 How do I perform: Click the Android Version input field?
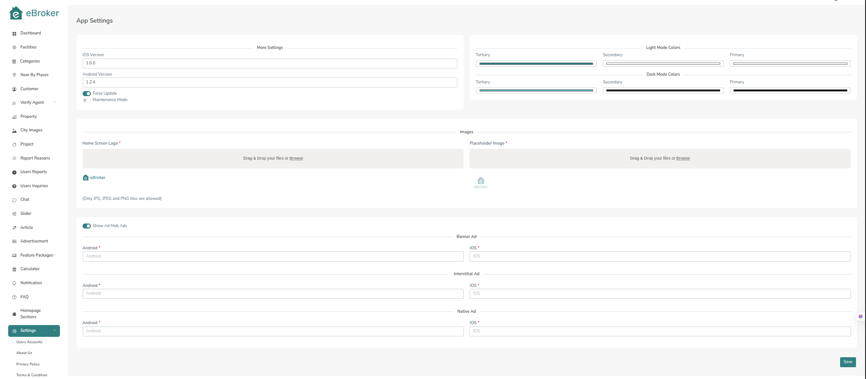pos(269,82)
